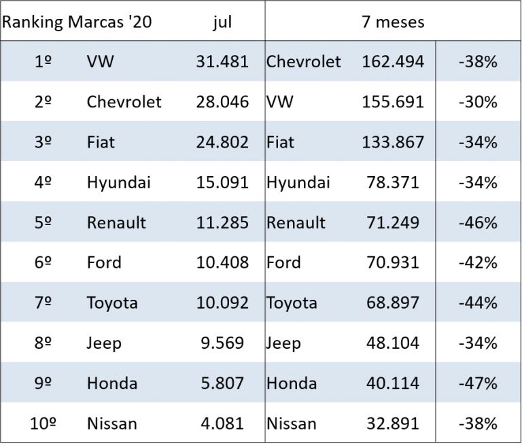The width and height of the screenshot is (522, 446).
Task: Click the 133.867 value cell
Action: click(x=393, y=142)
